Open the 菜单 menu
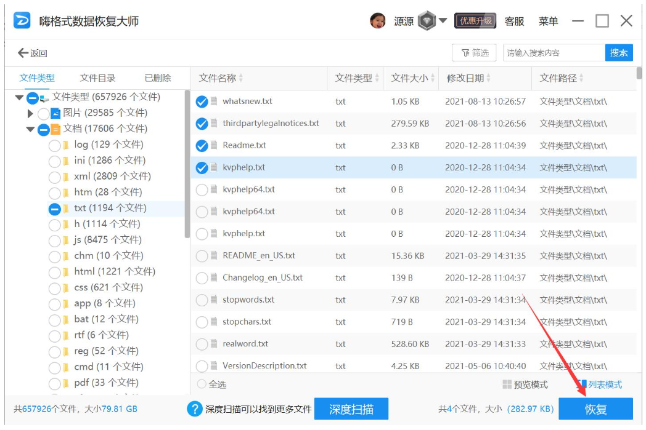Viewport: 646px width, 430px height. click(x=548, y=22)
